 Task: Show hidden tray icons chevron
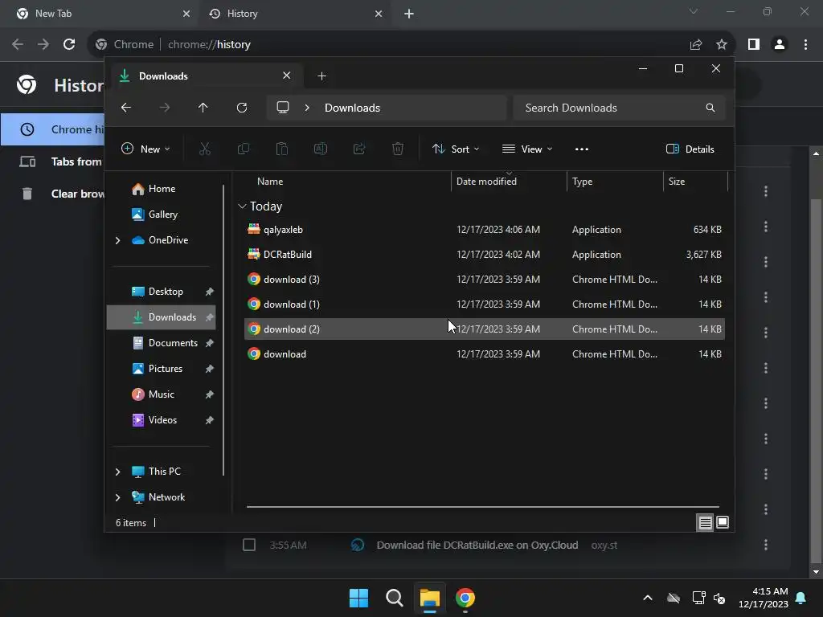tap(648, 598)
